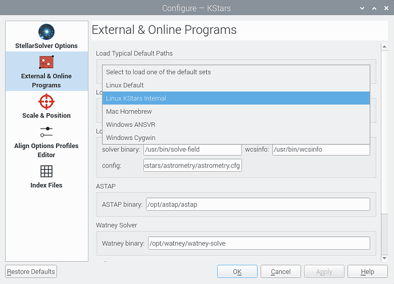Click the solver binary path field

tap(192, 149)
